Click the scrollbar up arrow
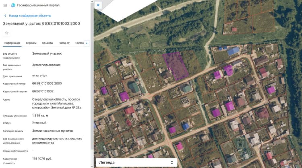The width and height of the screenshot is (302, 168). click(x=92, y=1)
